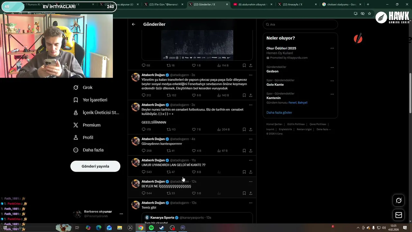Image resolution: width=412 pixels, height=232 pixels.
Task: Open Spotify from the taskbar
Action: (151, 227)
